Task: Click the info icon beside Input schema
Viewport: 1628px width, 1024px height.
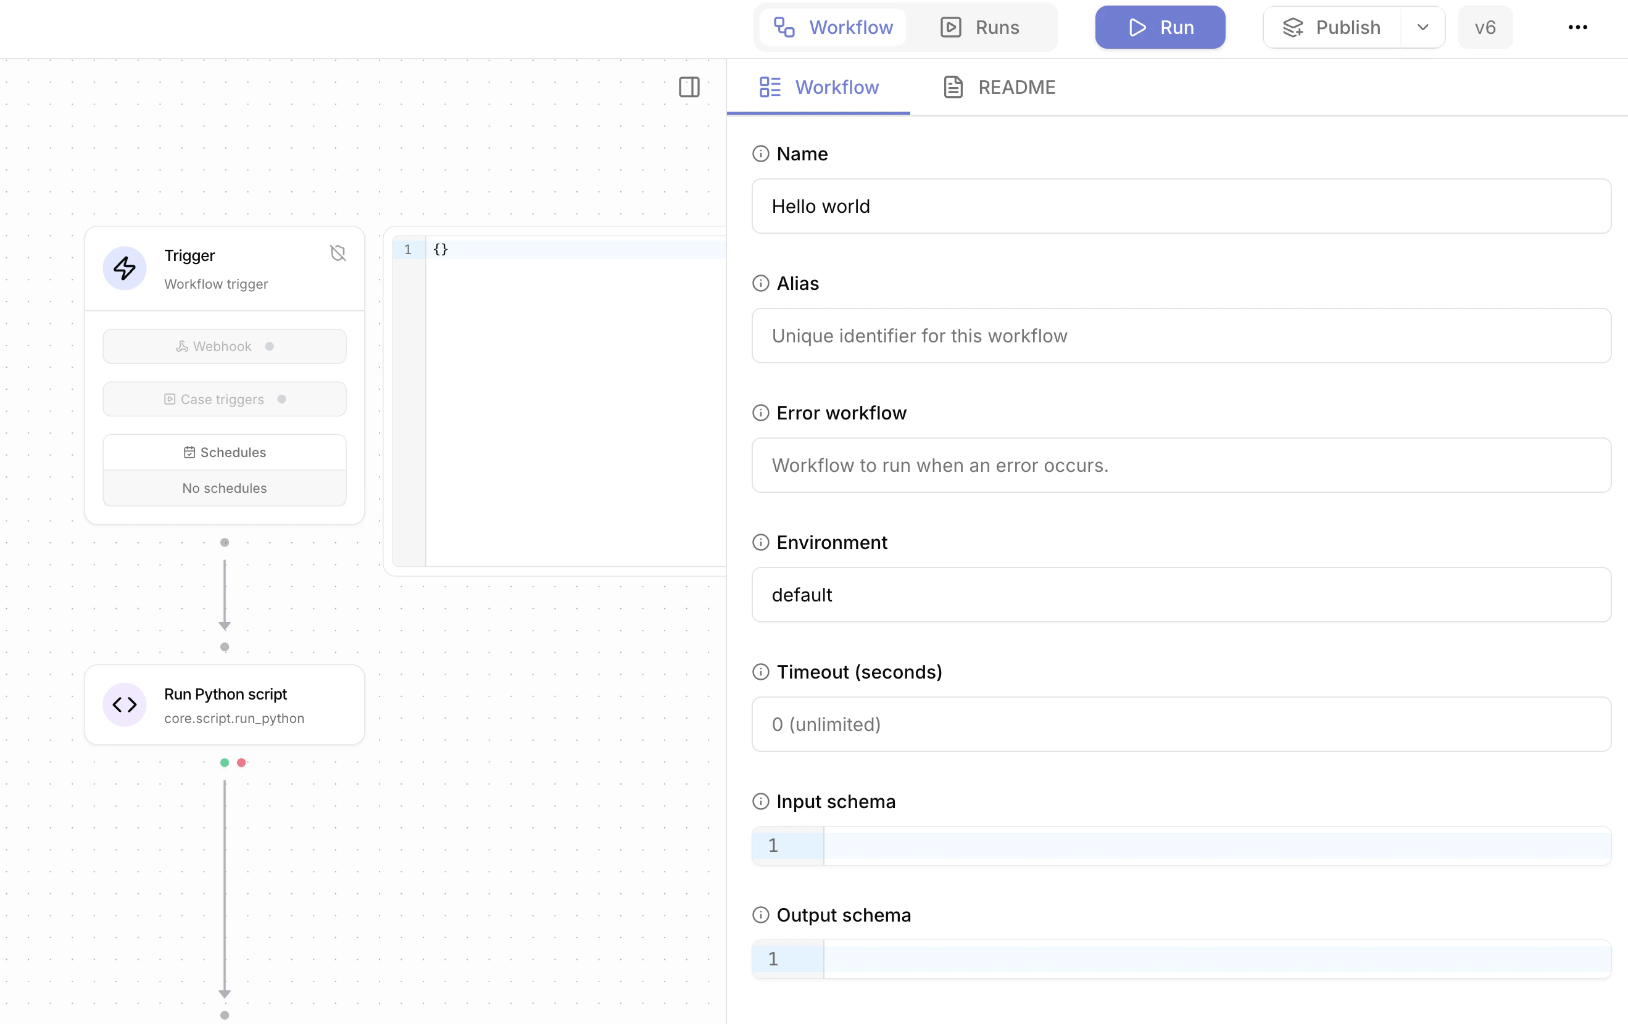Action: coord(760,801)
